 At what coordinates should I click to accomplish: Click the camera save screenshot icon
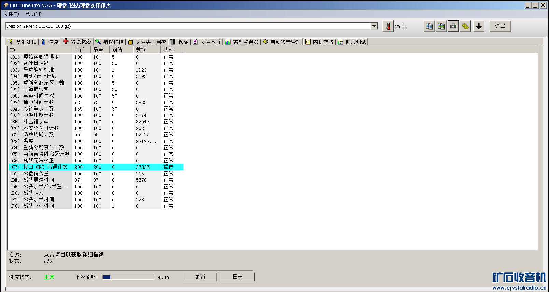click(x=453, y=26)
